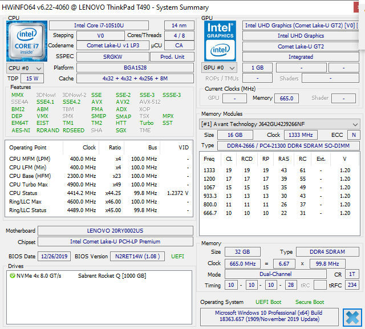365x329 pixels.
Task: Click the SGX feature flag
Action: [x=121, y=131]
